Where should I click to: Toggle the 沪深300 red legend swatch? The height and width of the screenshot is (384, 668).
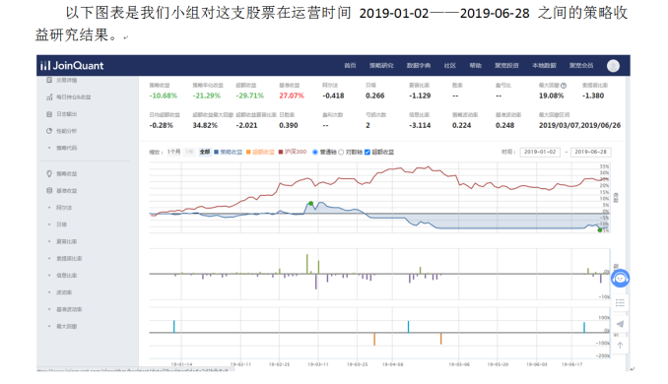click(281, 152)
